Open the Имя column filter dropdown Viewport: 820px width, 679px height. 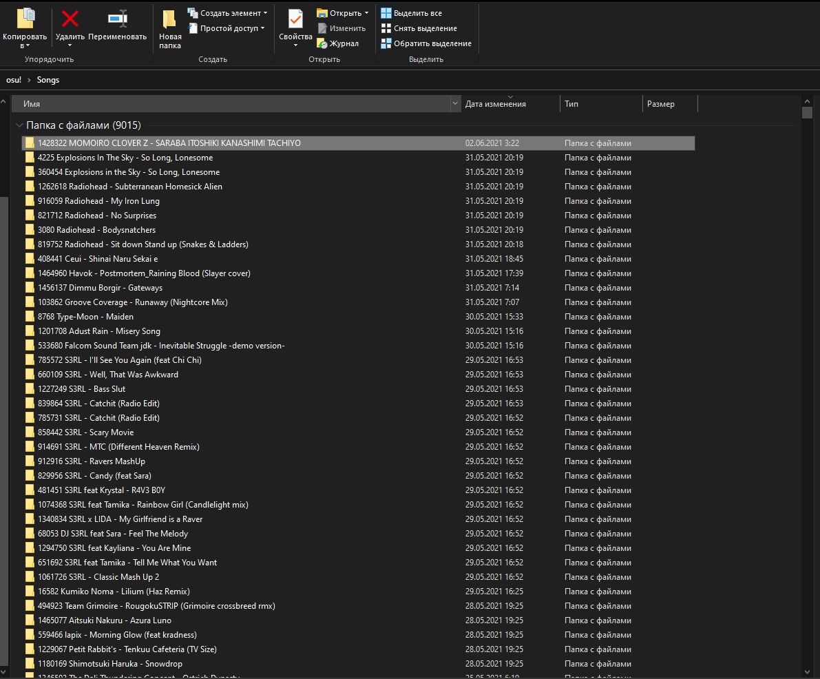click(x=455, y=103)
